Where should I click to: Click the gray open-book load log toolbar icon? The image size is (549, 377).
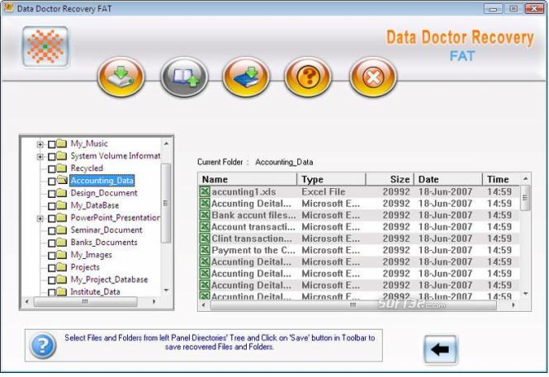[184, 77]
